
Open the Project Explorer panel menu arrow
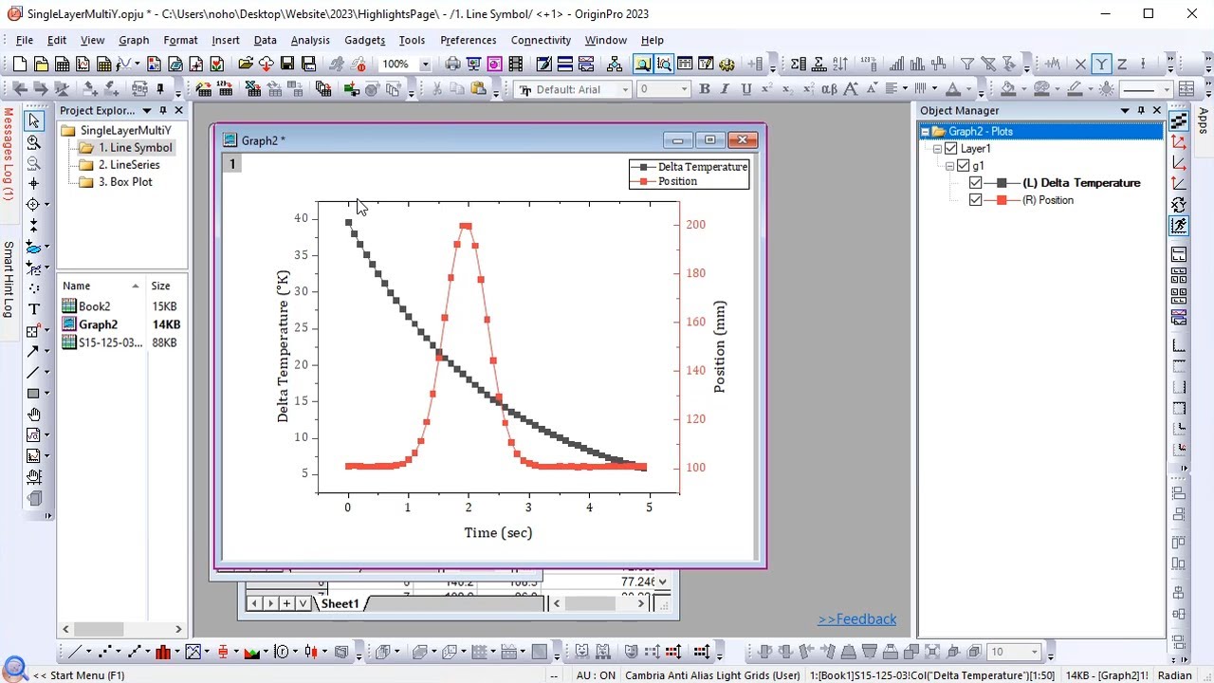click(x=147, y=110)
